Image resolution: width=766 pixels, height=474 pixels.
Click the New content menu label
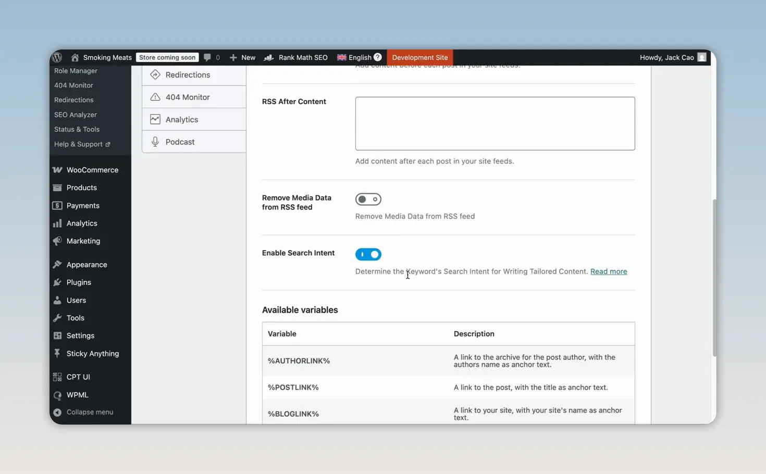click(x=248, y=57)
